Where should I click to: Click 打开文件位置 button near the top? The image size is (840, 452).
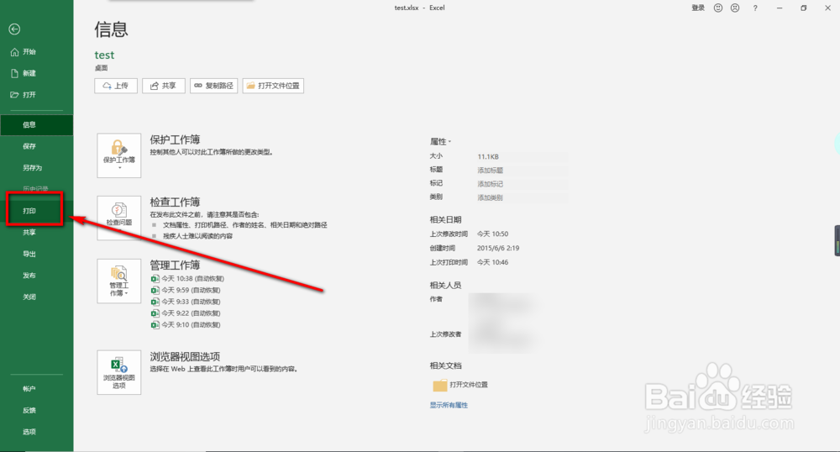point(273,86)
